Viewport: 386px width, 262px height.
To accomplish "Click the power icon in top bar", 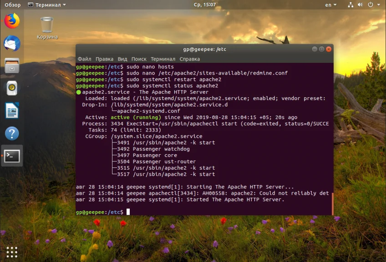I will pos(370,5).
